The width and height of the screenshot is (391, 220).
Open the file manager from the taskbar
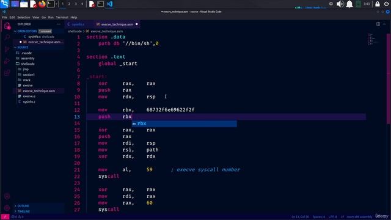pyautogui.click(x=24, y=4)
